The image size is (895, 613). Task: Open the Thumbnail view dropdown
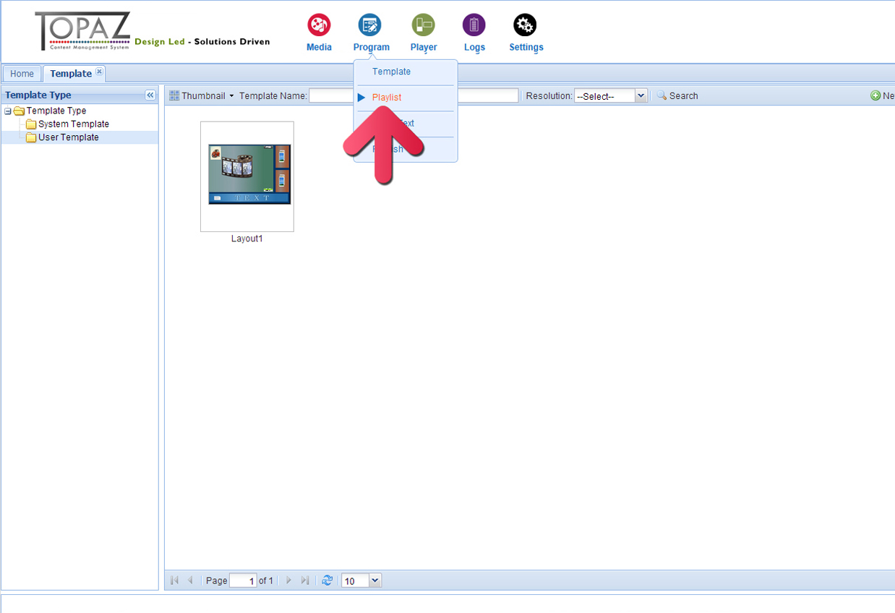(x=202, y=96)
